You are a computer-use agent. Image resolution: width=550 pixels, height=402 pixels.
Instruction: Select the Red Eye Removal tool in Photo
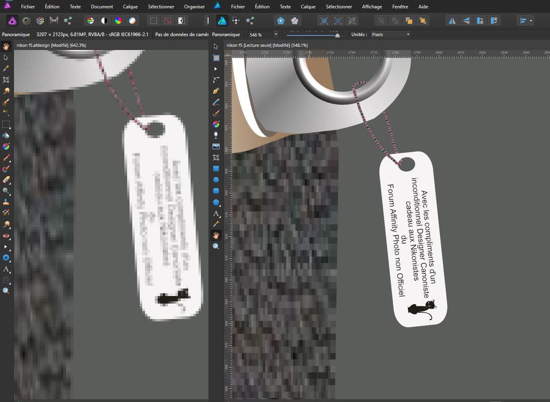pyautogui.click(x=6, y=236)
